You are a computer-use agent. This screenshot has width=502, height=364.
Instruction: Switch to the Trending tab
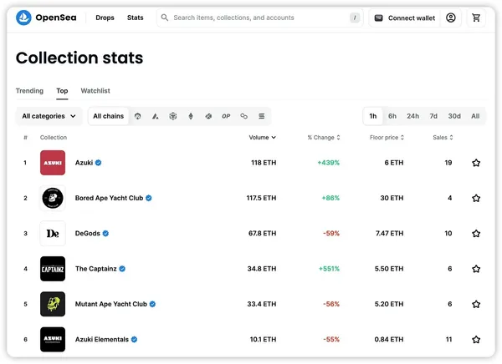29,91
